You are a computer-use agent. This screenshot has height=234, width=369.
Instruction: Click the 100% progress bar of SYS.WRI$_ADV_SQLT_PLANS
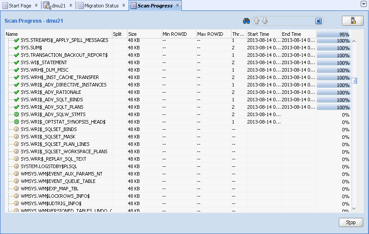pos(334,107)
